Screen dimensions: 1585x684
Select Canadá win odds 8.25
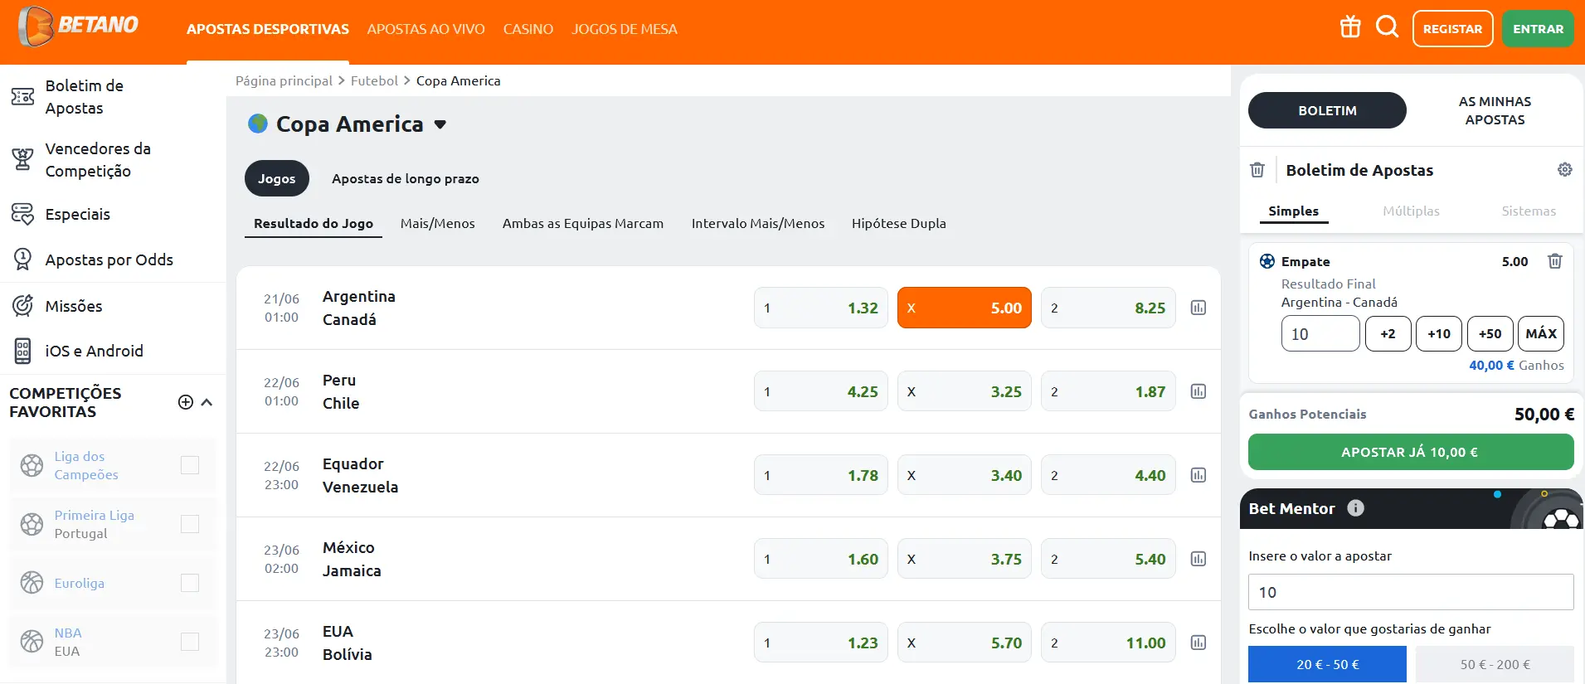click(1108, 308)
